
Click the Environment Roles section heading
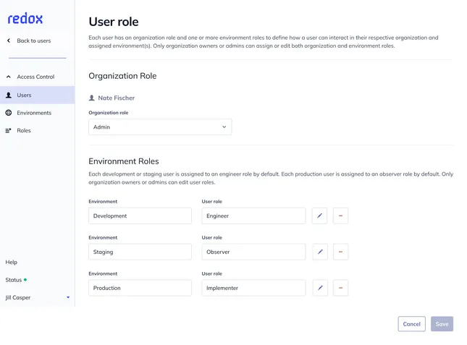pos(124,161)
